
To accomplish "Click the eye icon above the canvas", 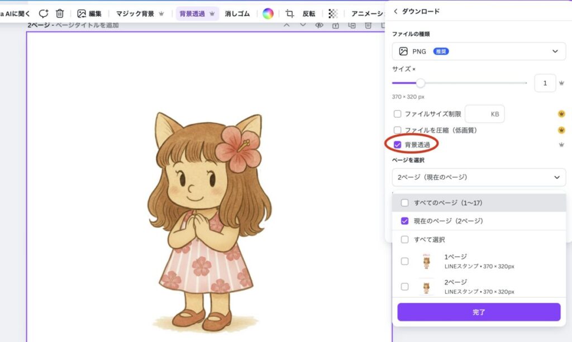I will (320, 25).
